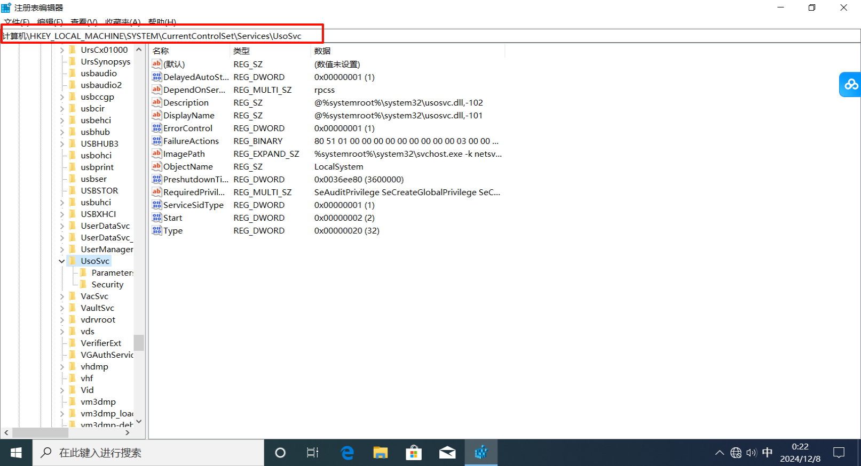Screen dimensions: 861x466
Task: Expand the UserManager key
Action: click(x=62, y=249)
